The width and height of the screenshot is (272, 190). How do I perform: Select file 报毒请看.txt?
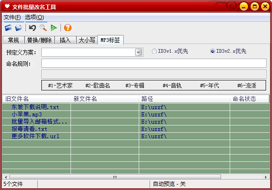(29, 129)
